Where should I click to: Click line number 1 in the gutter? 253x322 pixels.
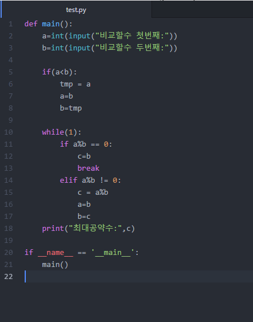pyautogui.click(x=10, y=24)
